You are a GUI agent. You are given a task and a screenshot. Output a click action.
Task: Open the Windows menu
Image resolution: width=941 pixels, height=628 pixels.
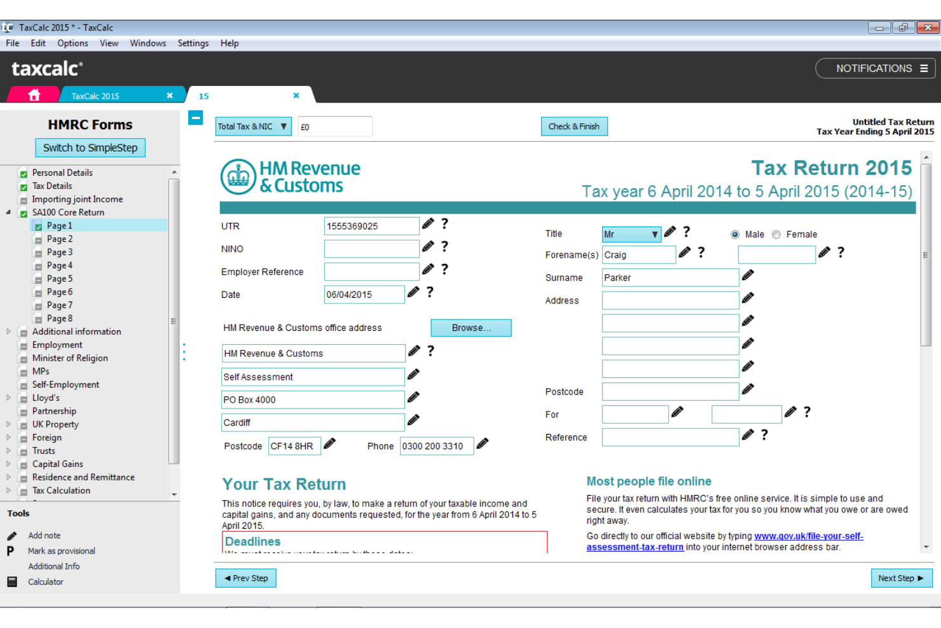148,43
